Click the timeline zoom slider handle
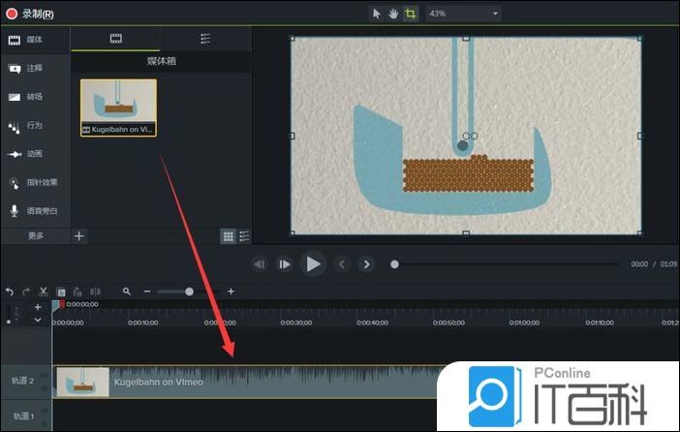Viewport: 680px width, 432px height. coord(189,291)
